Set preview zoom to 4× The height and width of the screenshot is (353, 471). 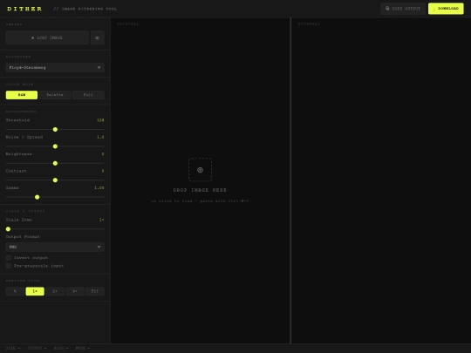(75, 291)
